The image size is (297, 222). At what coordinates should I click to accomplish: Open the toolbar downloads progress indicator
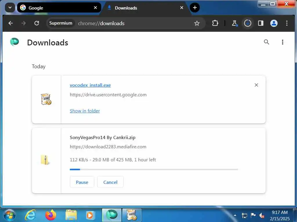tap(248, 23)
